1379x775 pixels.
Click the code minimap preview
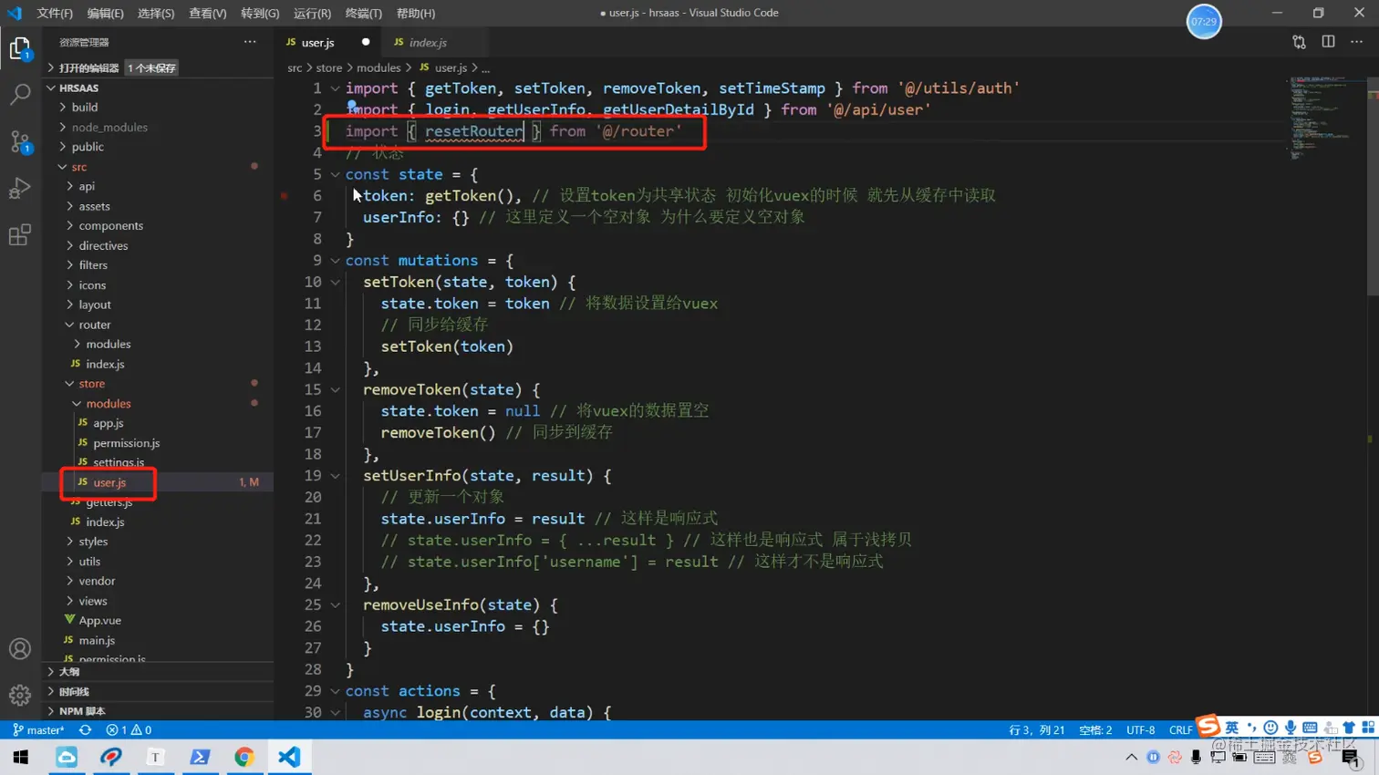[x=1325, y=119]
